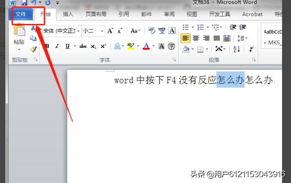Image resolution: width=291 pixels, height=183 pixels.
Task: Open the 小二 font size dropdown
Action: pyautogui.click(x=102, y=31)
